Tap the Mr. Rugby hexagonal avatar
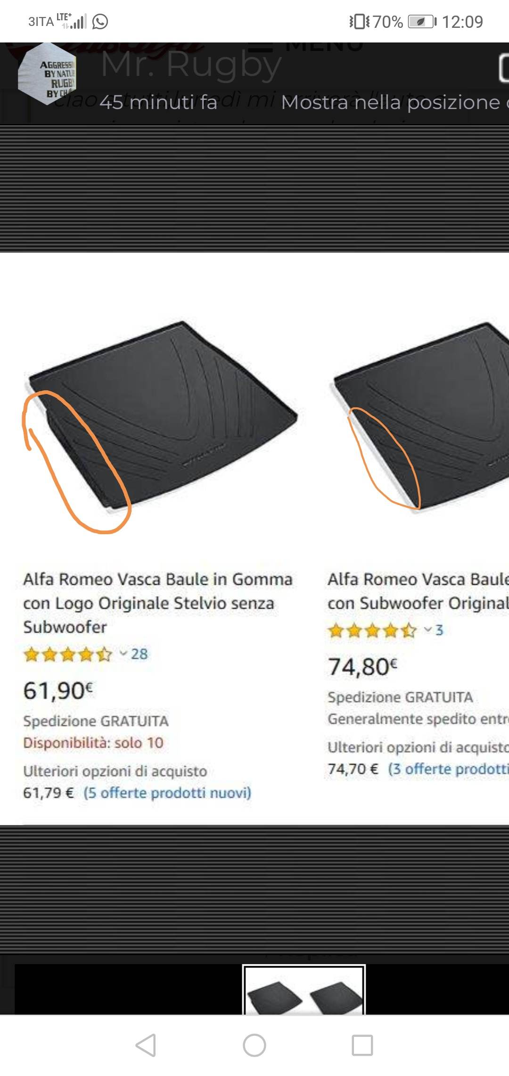 pos(47,74)
